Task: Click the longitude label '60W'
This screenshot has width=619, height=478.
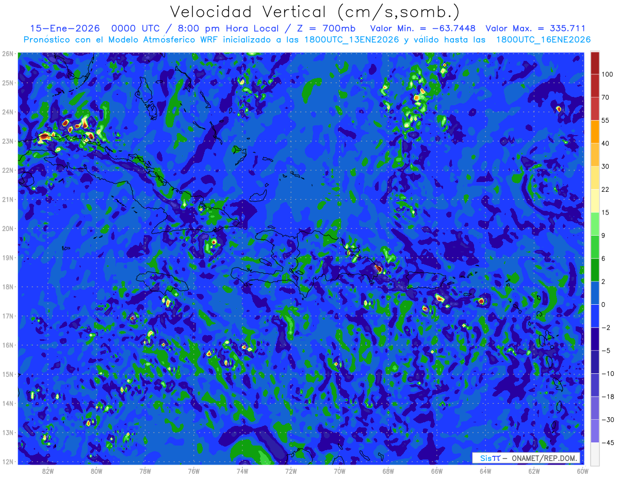Action: click(582, 471)
